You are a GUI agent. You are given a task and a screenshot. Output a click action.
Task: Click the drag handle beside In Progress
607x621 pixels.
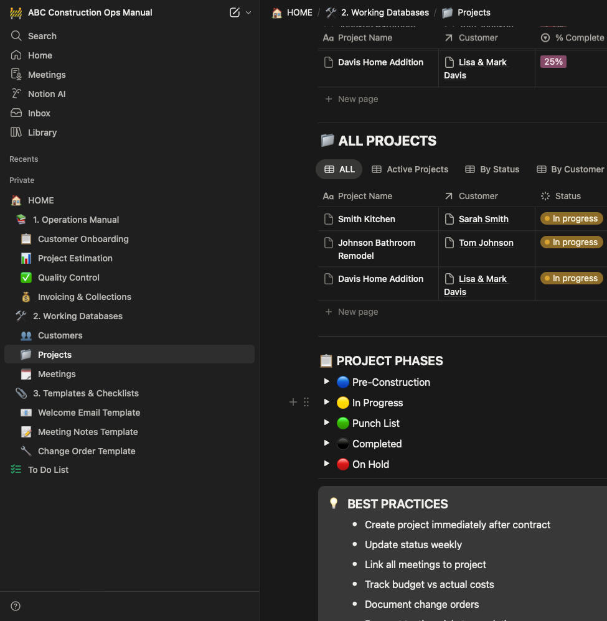[306, 403]
